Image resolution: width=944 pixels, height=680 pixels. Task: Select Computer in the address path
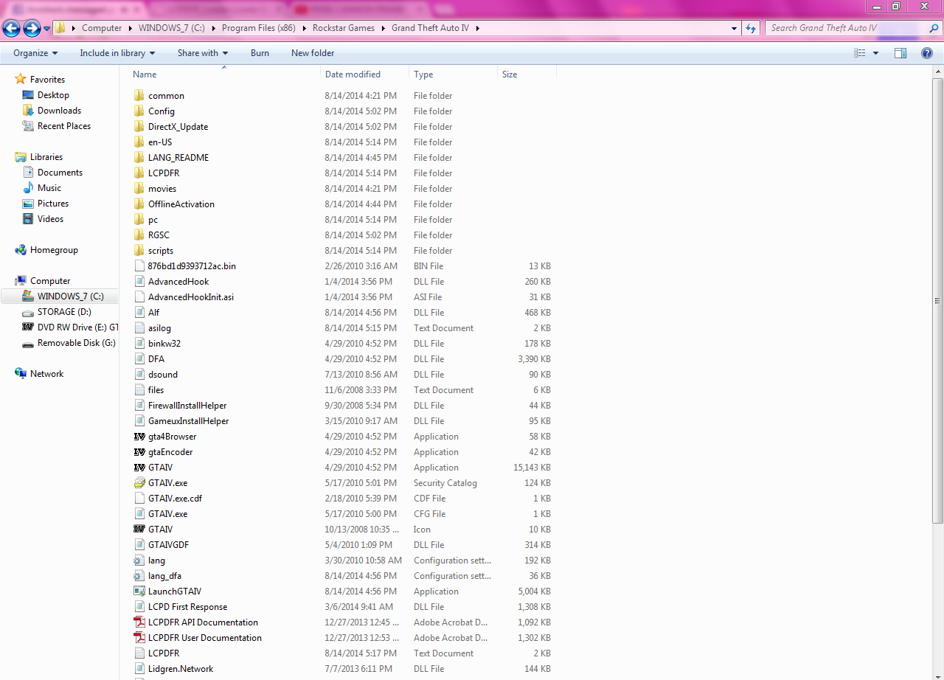click(x=102, y=28)
